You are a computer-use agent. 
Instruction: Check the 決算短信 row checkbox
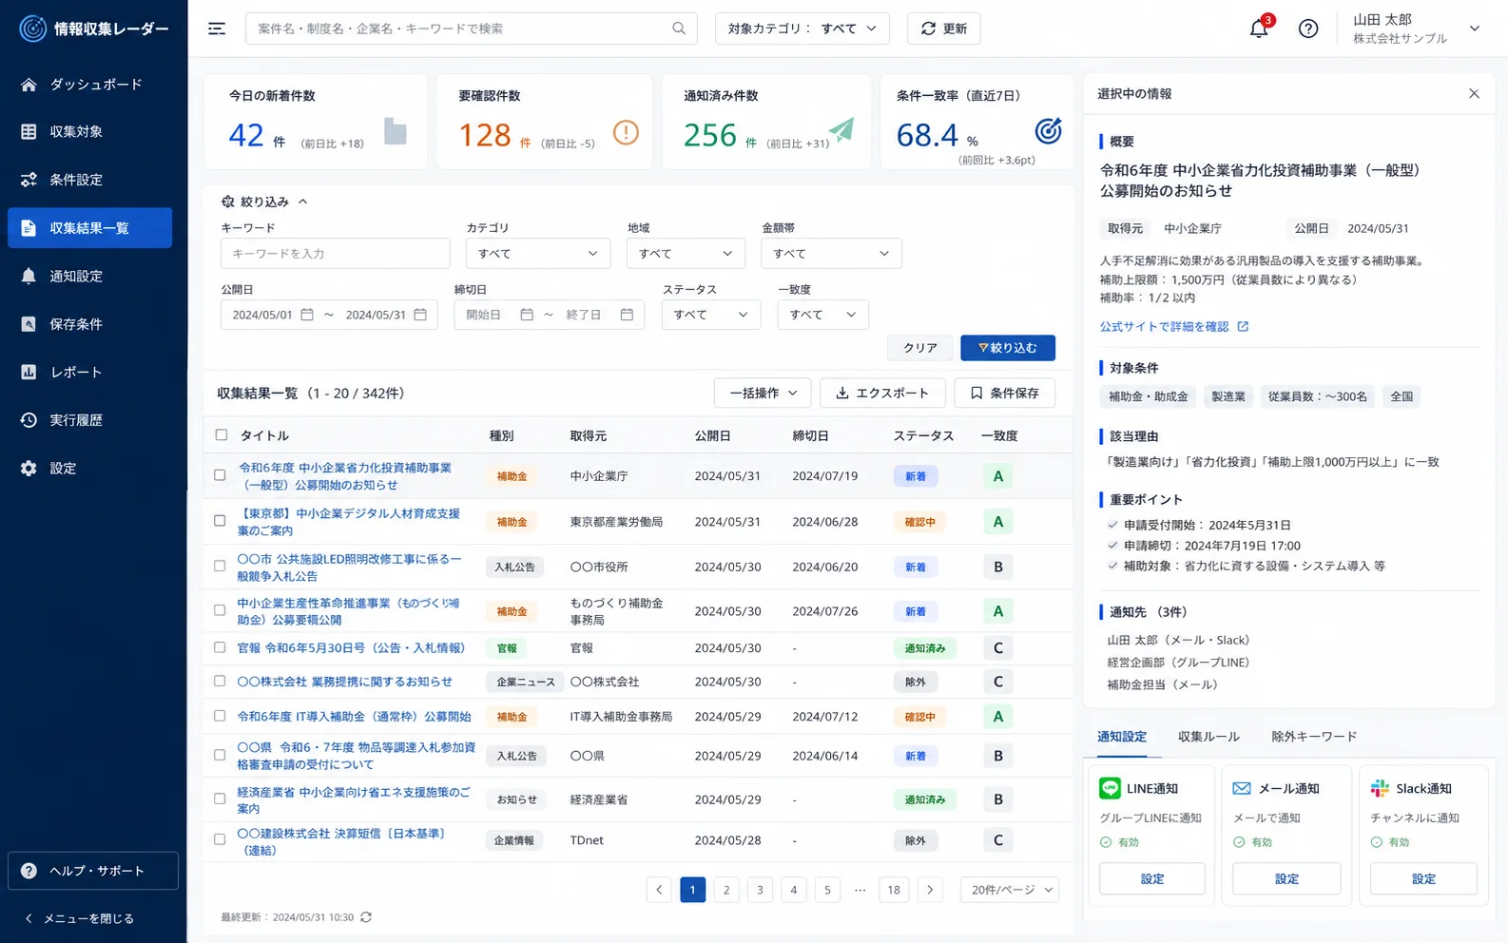point(220,839)
